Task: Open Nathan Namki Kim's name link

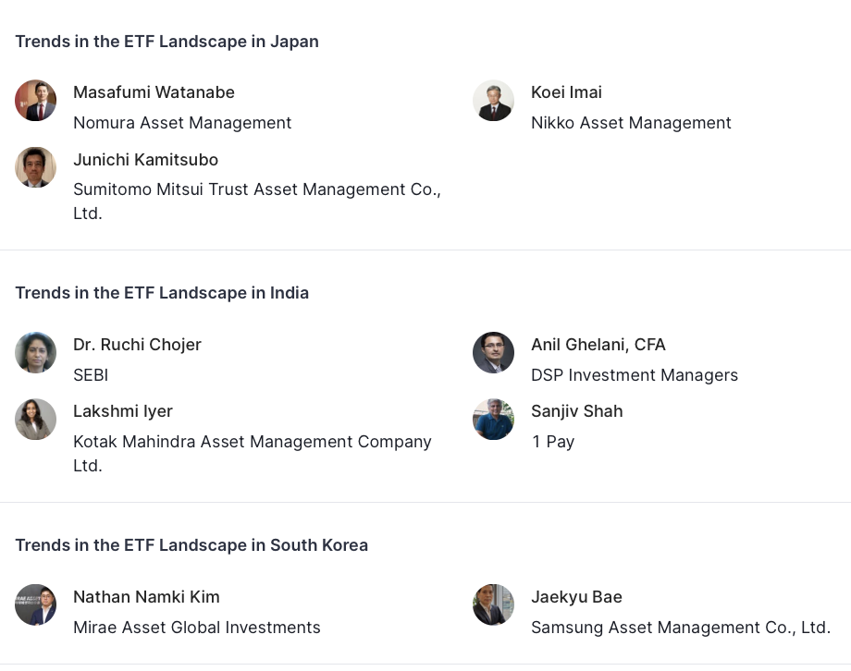Action: [146, 597]
